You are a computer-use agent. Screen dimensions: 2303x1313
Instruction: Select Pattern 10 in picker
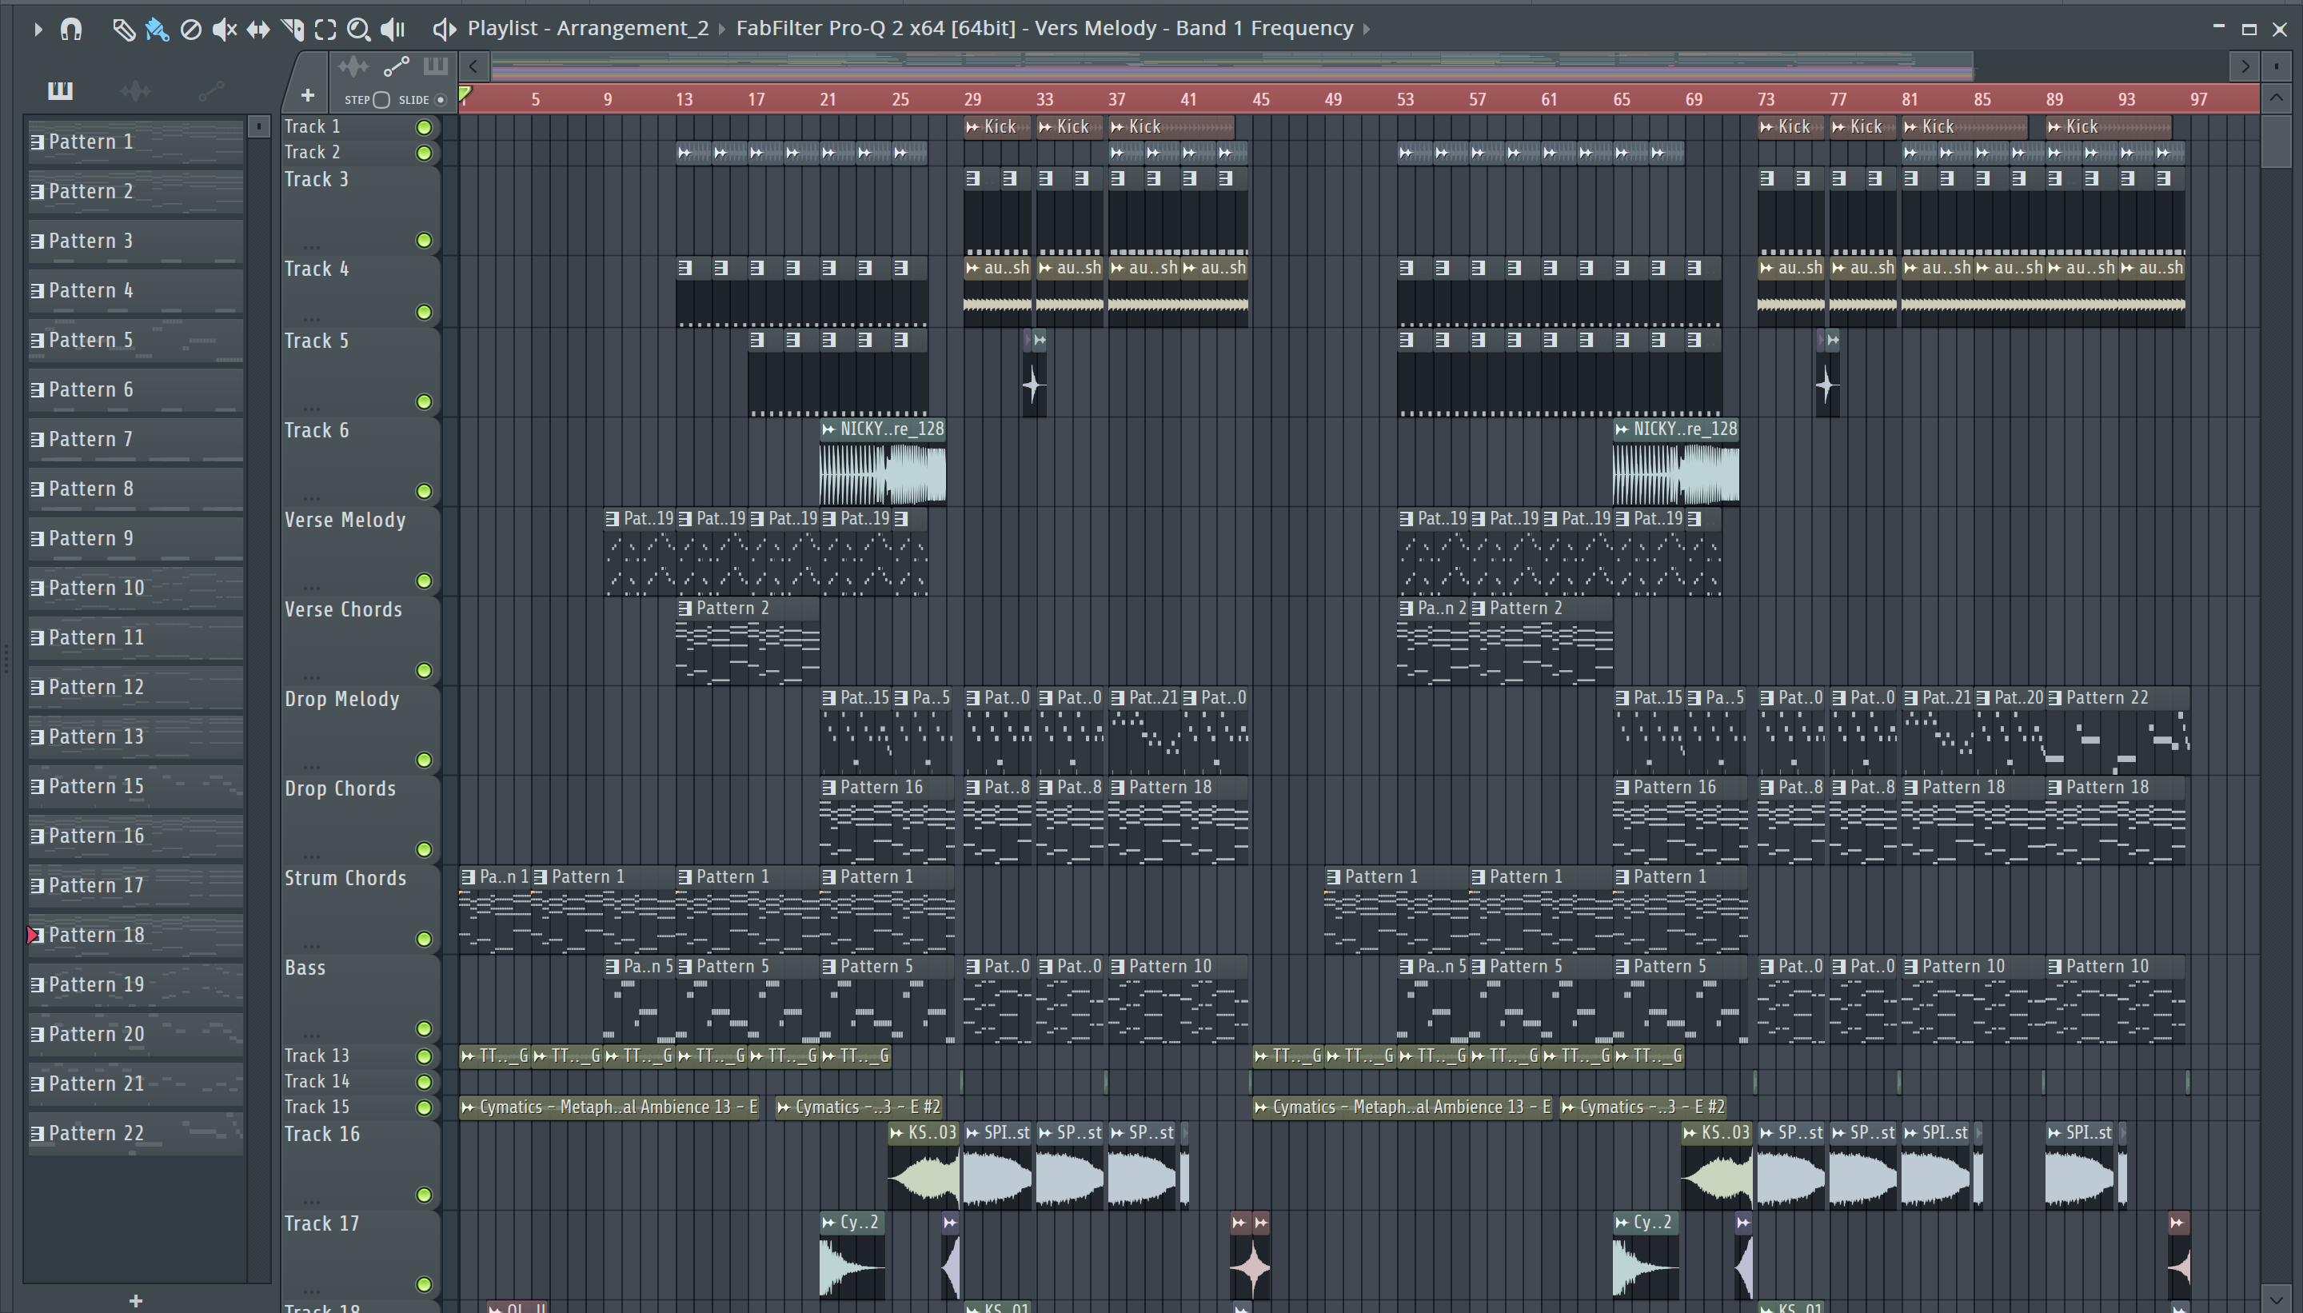[x=135, y=588]
